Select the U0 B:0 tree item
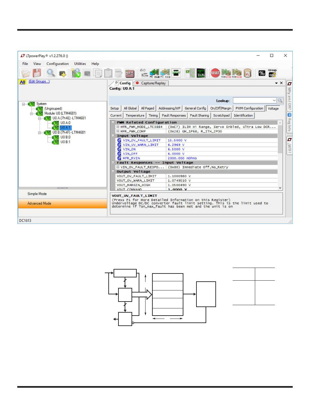Image resolution: width=310 pixels, height=405 pixels. tap(66, 137)
